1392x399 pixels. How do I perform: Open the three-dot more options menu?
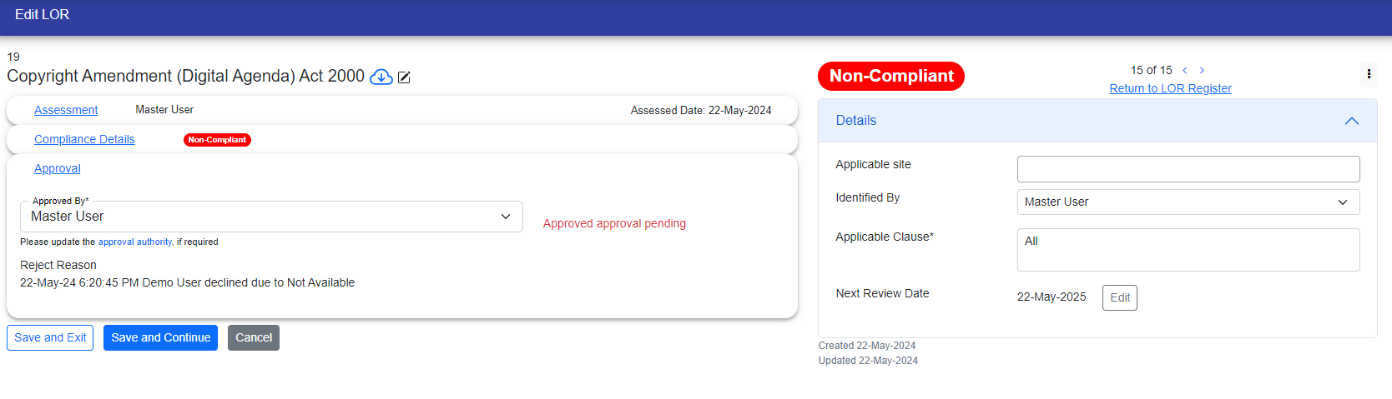point(1369,74)
